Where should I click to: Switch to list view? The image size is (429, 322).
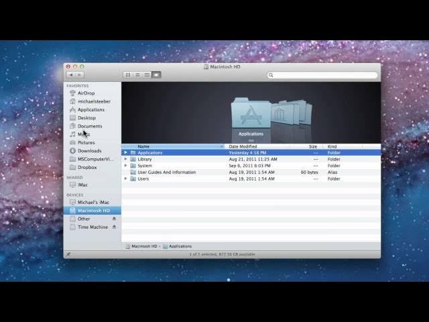[x=137, y=75]
